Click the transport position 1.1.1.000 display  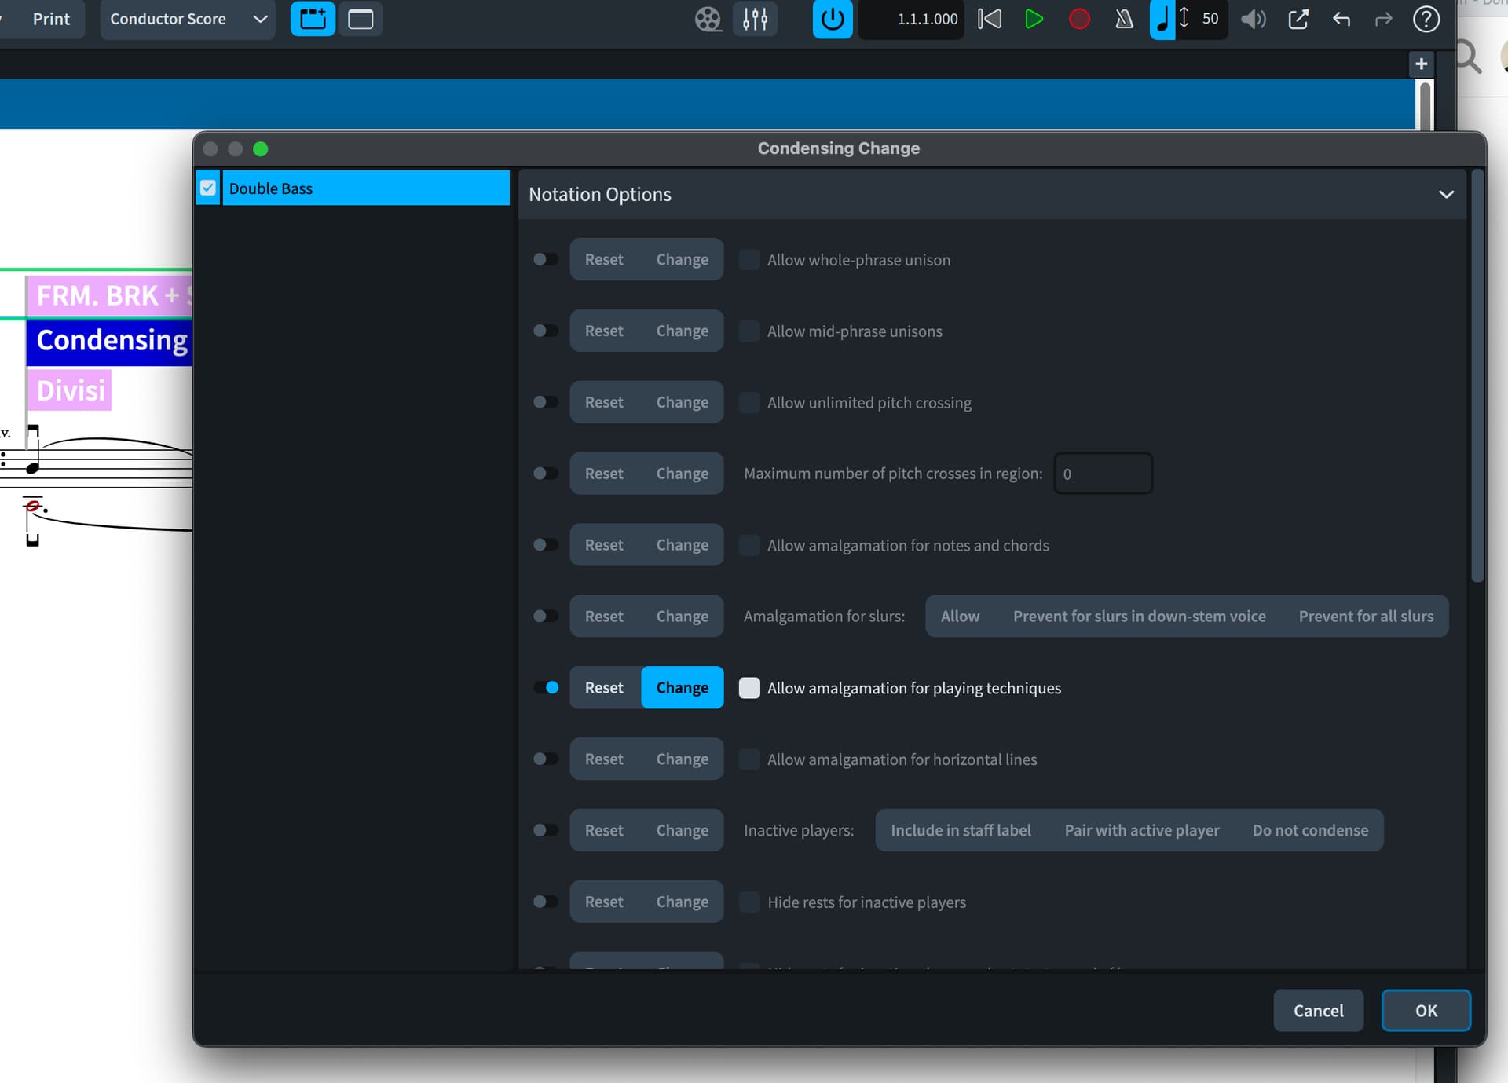click(912, 19)
